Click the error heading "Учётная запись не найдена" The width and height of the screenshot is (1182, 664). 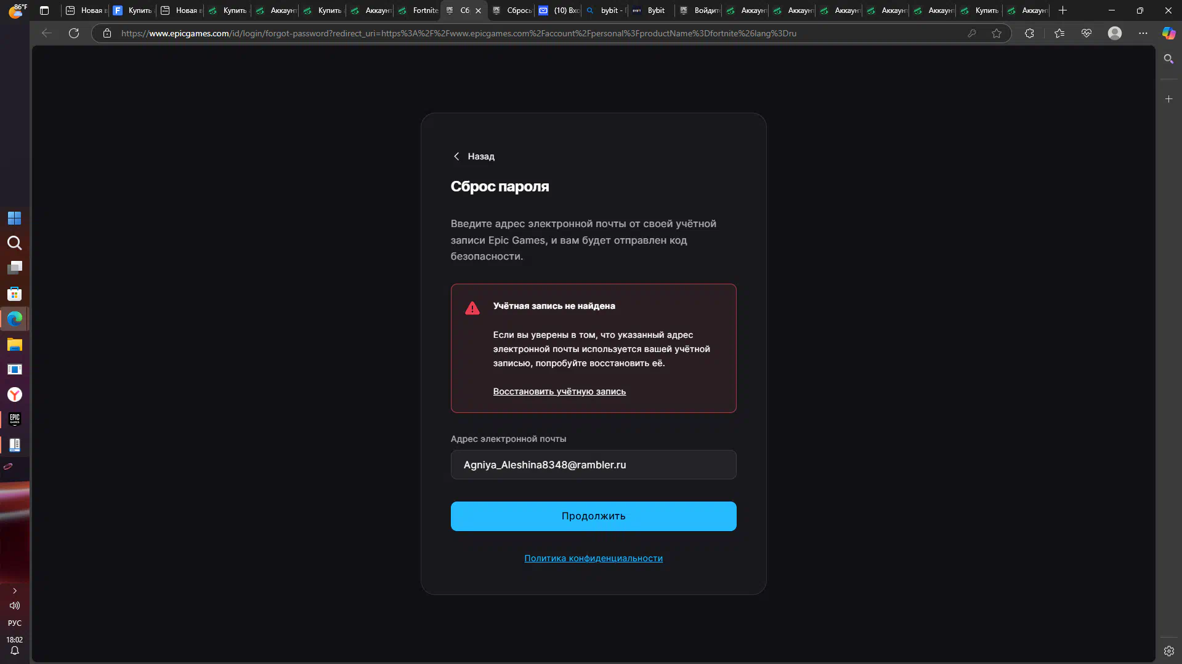coord(554,306)
